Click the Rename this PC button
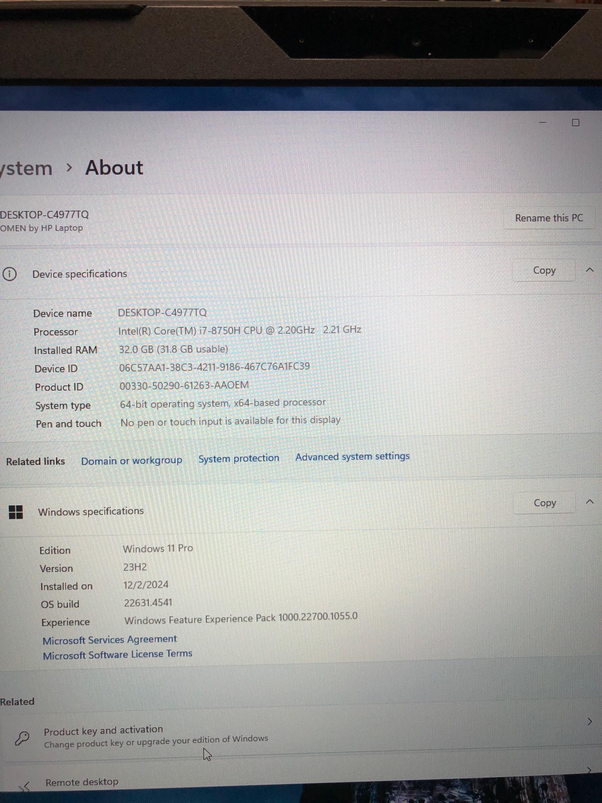602x803 pixels. (x=549, y=218)
